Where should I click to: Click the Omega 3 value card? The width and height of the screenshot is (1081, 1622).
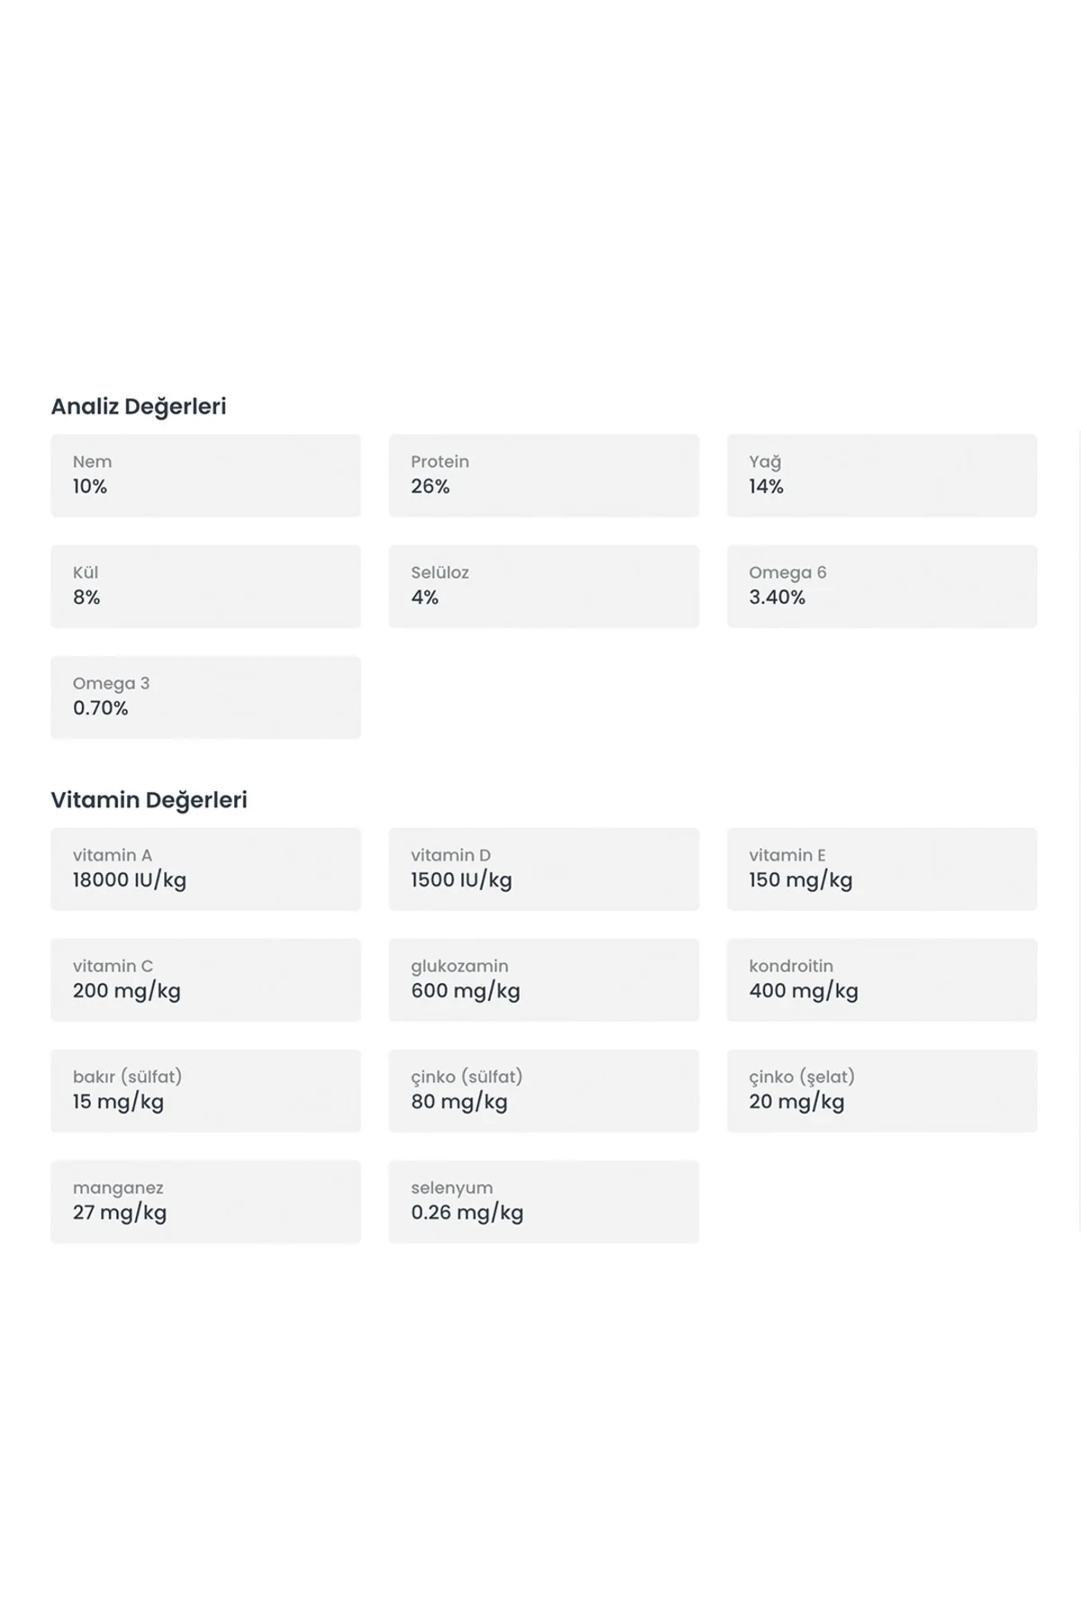coord(205,697)
